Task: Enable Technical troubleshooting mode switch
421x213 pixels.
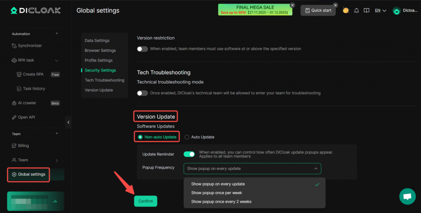Action: point(142,93)
